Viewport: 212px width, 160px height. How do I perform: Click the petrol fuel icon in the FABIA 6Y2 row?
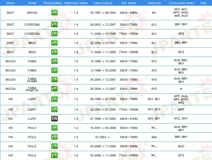(x=54, y=70)
